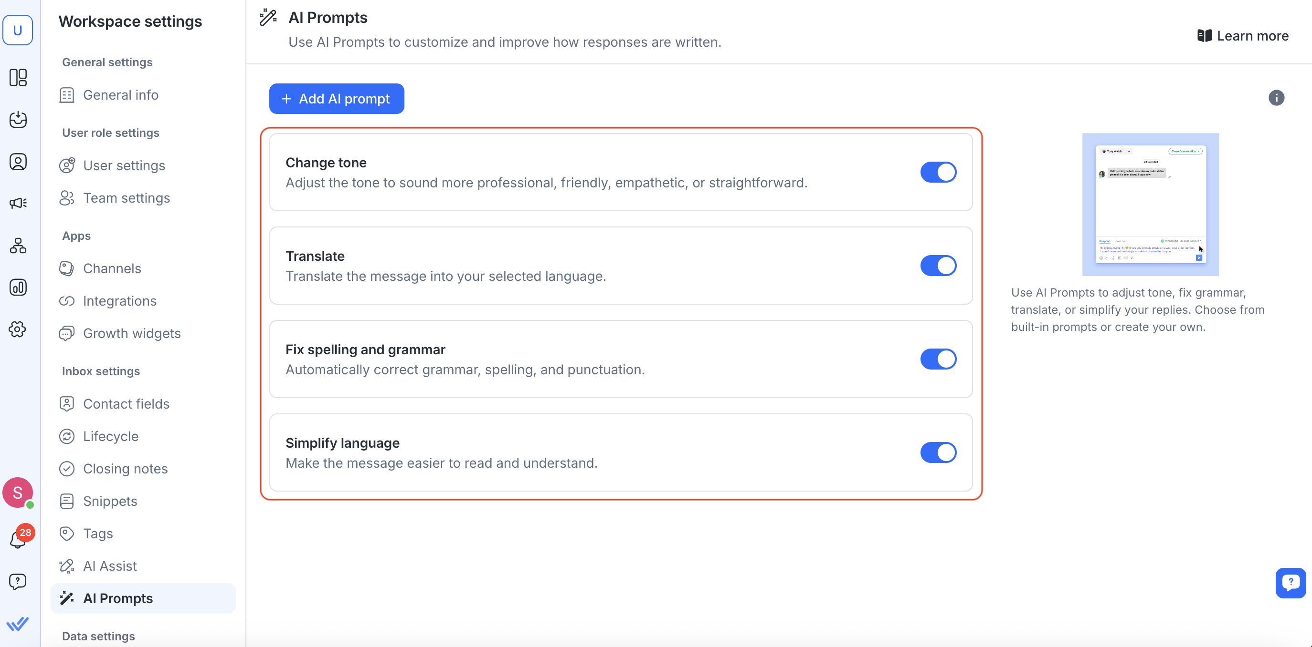Toggle Fix spelling and grammar off

(x=938, y=359)
